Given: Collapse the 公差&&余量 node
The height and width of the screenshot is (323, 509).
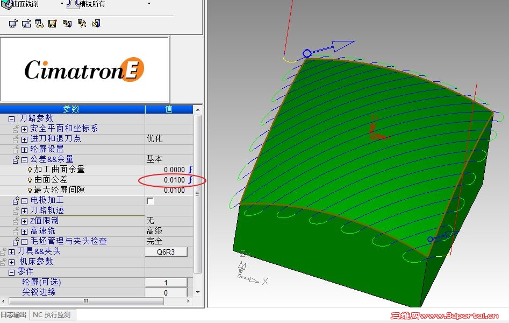Looking at the screenshot, I should 24,160.
